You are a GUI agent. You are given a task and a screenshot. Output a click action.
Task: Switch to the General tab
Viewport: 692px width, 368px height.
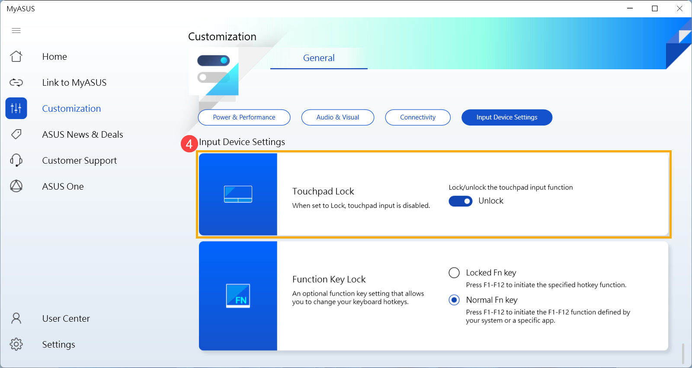[x=319, y=58]
